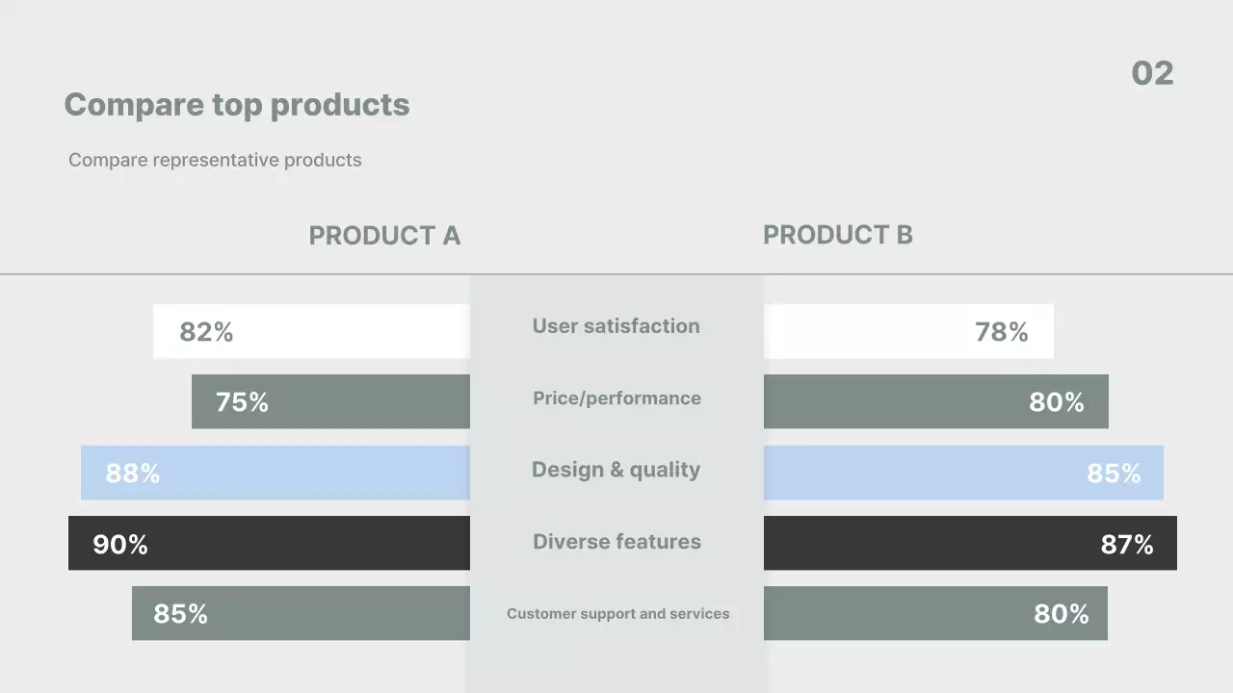Select the "Customer support and services" label
Viewport: 1233px width, 693px height.
pyautogui.click(x=617, y=614)
